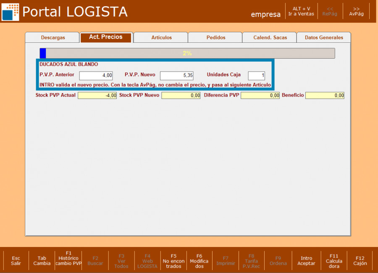Click the Beneficio value field
The image size is (378, 273).
tap(325, 96)
